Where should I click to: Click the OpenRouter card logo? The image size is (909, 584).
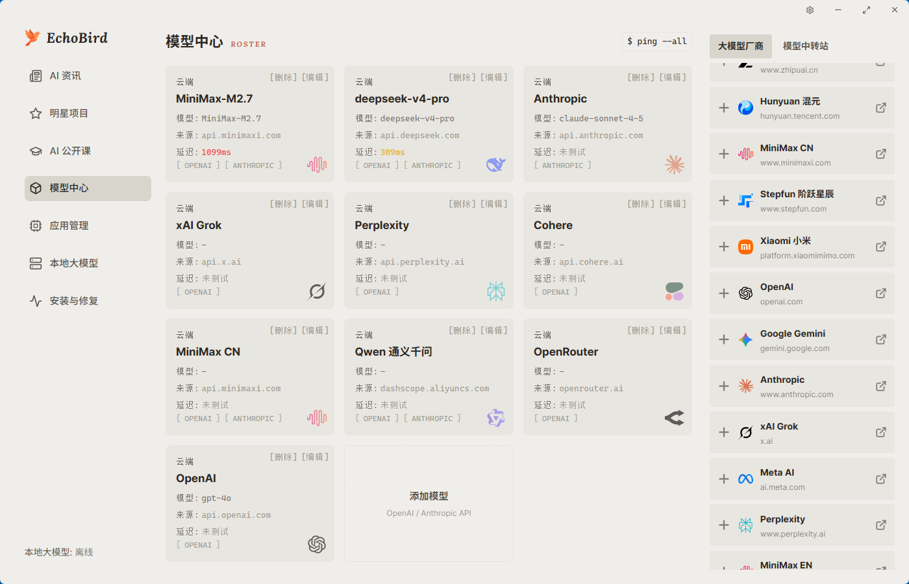coord(675,418)
